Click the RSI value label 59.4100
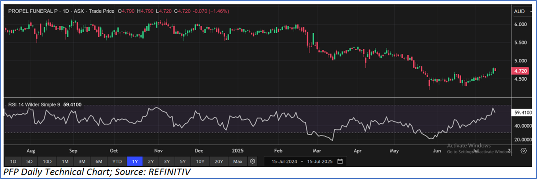Viewport: 537px width, 179px height. pyautogui.click(x=522, y=113)
